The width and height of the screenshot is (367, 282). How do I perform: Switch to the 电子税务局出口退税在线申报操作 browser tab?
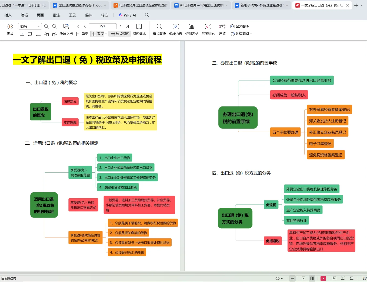point(141,5)
